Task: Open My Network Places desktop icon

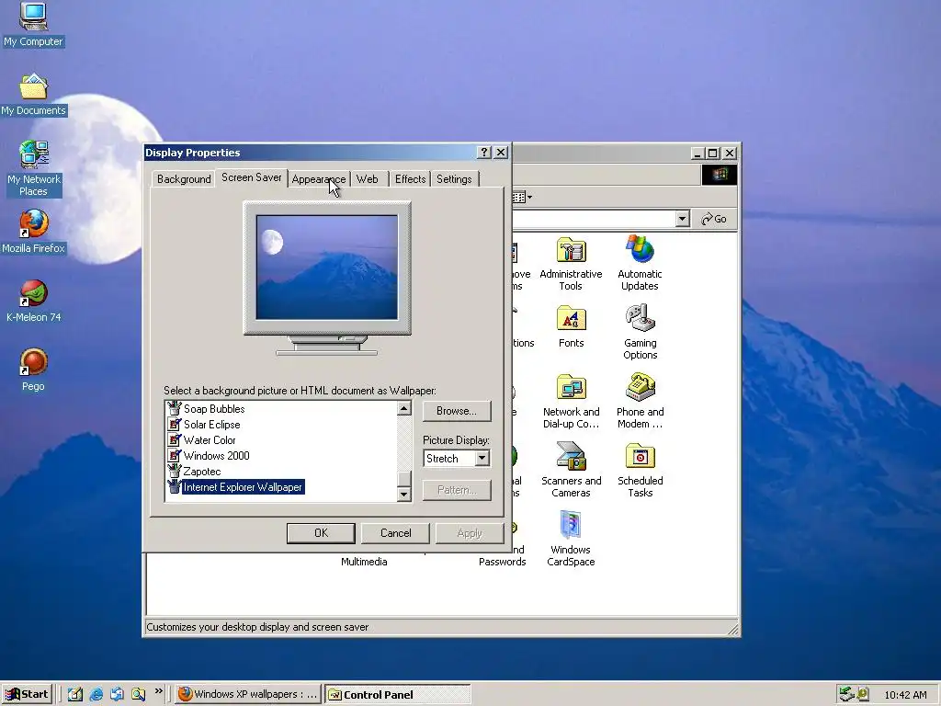Action: coord(33,168)
